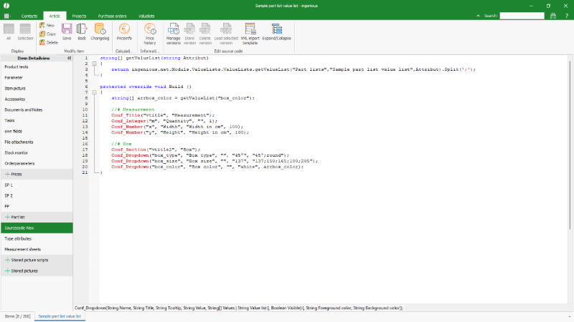The height and width of the screenshot is (322, 574).
Task: Expand the Prices section in sidebar
Action: pos(9,174)
